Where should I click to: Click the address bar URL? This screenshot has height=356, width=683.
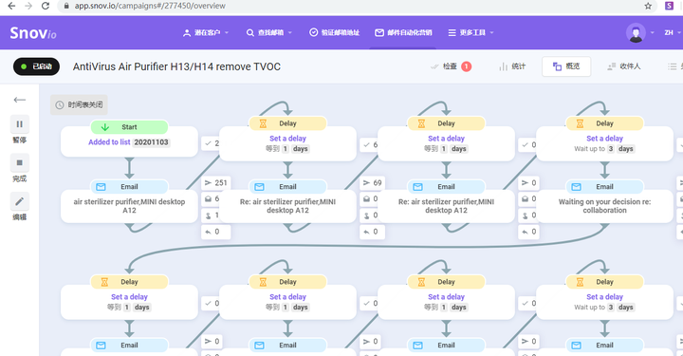[x=150, y=6]
